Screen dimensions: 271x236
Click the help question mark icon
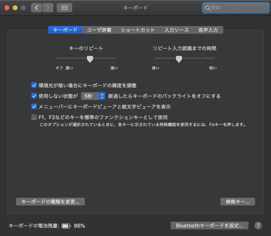coord(258,225)
